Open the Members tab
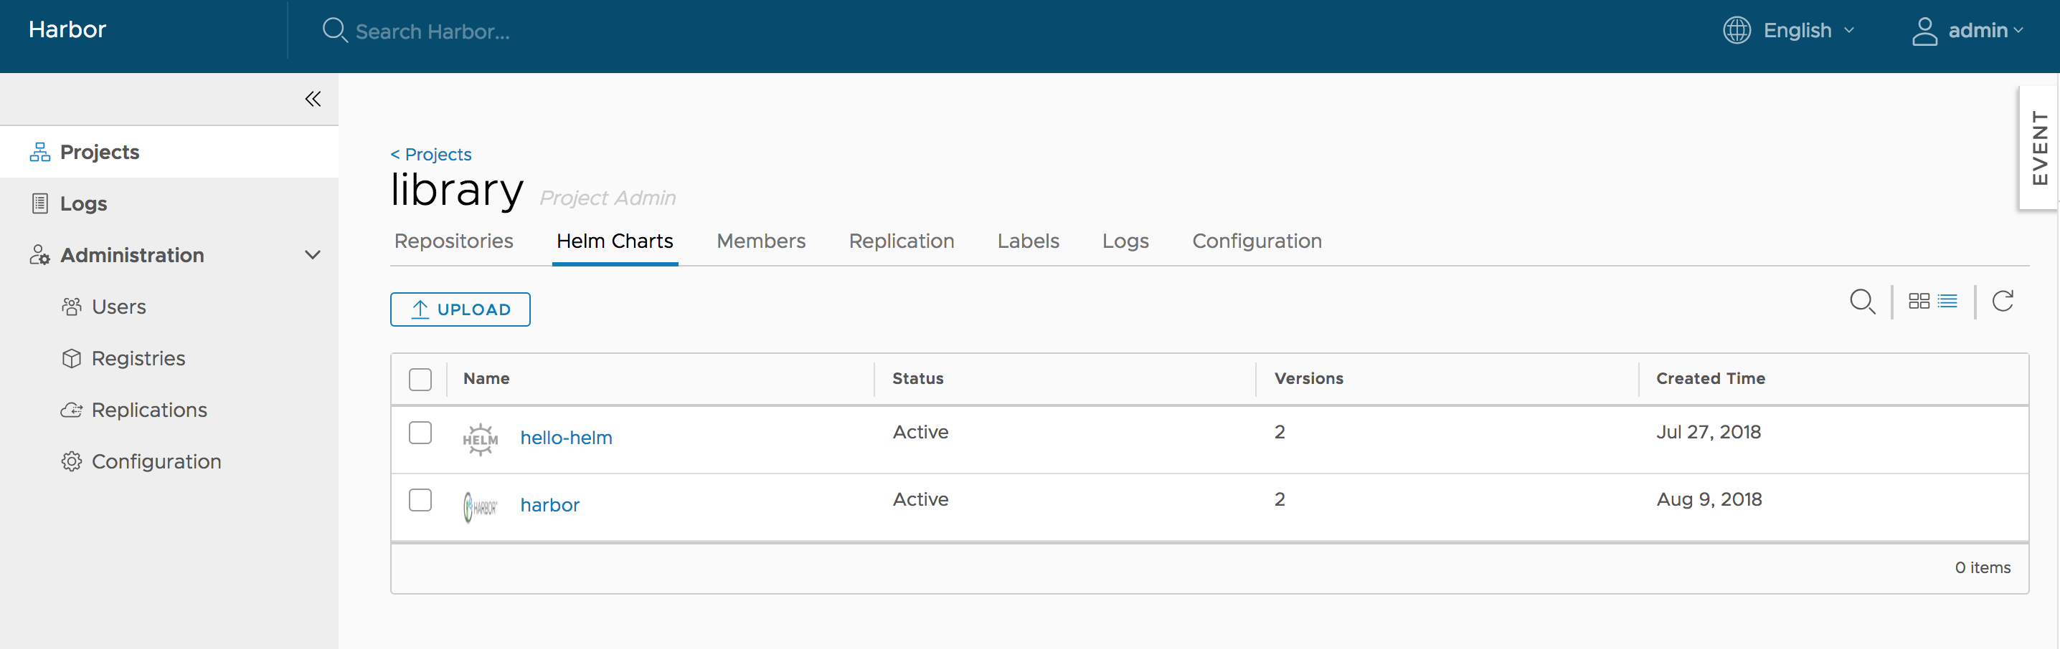 [760, 241]
